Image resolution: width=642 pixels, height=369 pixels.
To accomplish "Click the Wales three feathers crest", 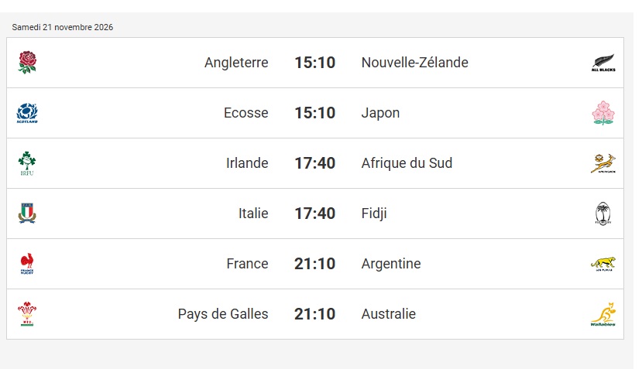I will click(x=27, y=314).
